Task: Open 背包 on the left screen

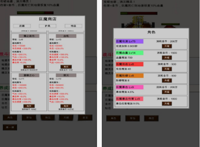Action: 29,117
